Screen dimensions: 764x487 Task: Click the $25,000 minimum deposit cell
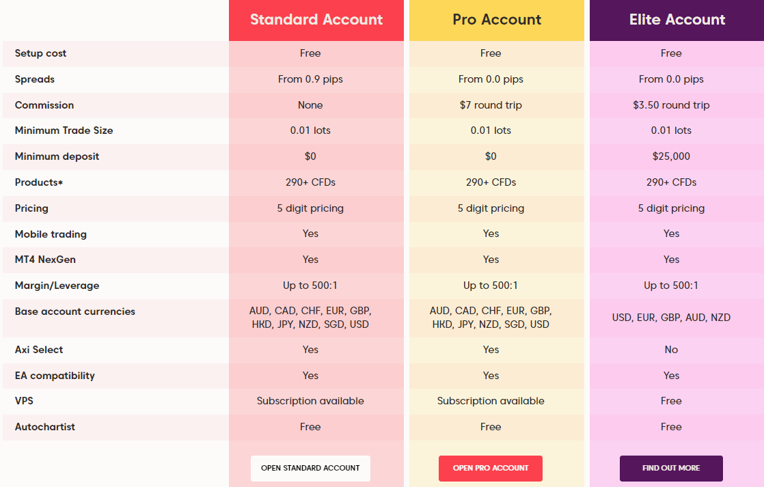[671, 156]
